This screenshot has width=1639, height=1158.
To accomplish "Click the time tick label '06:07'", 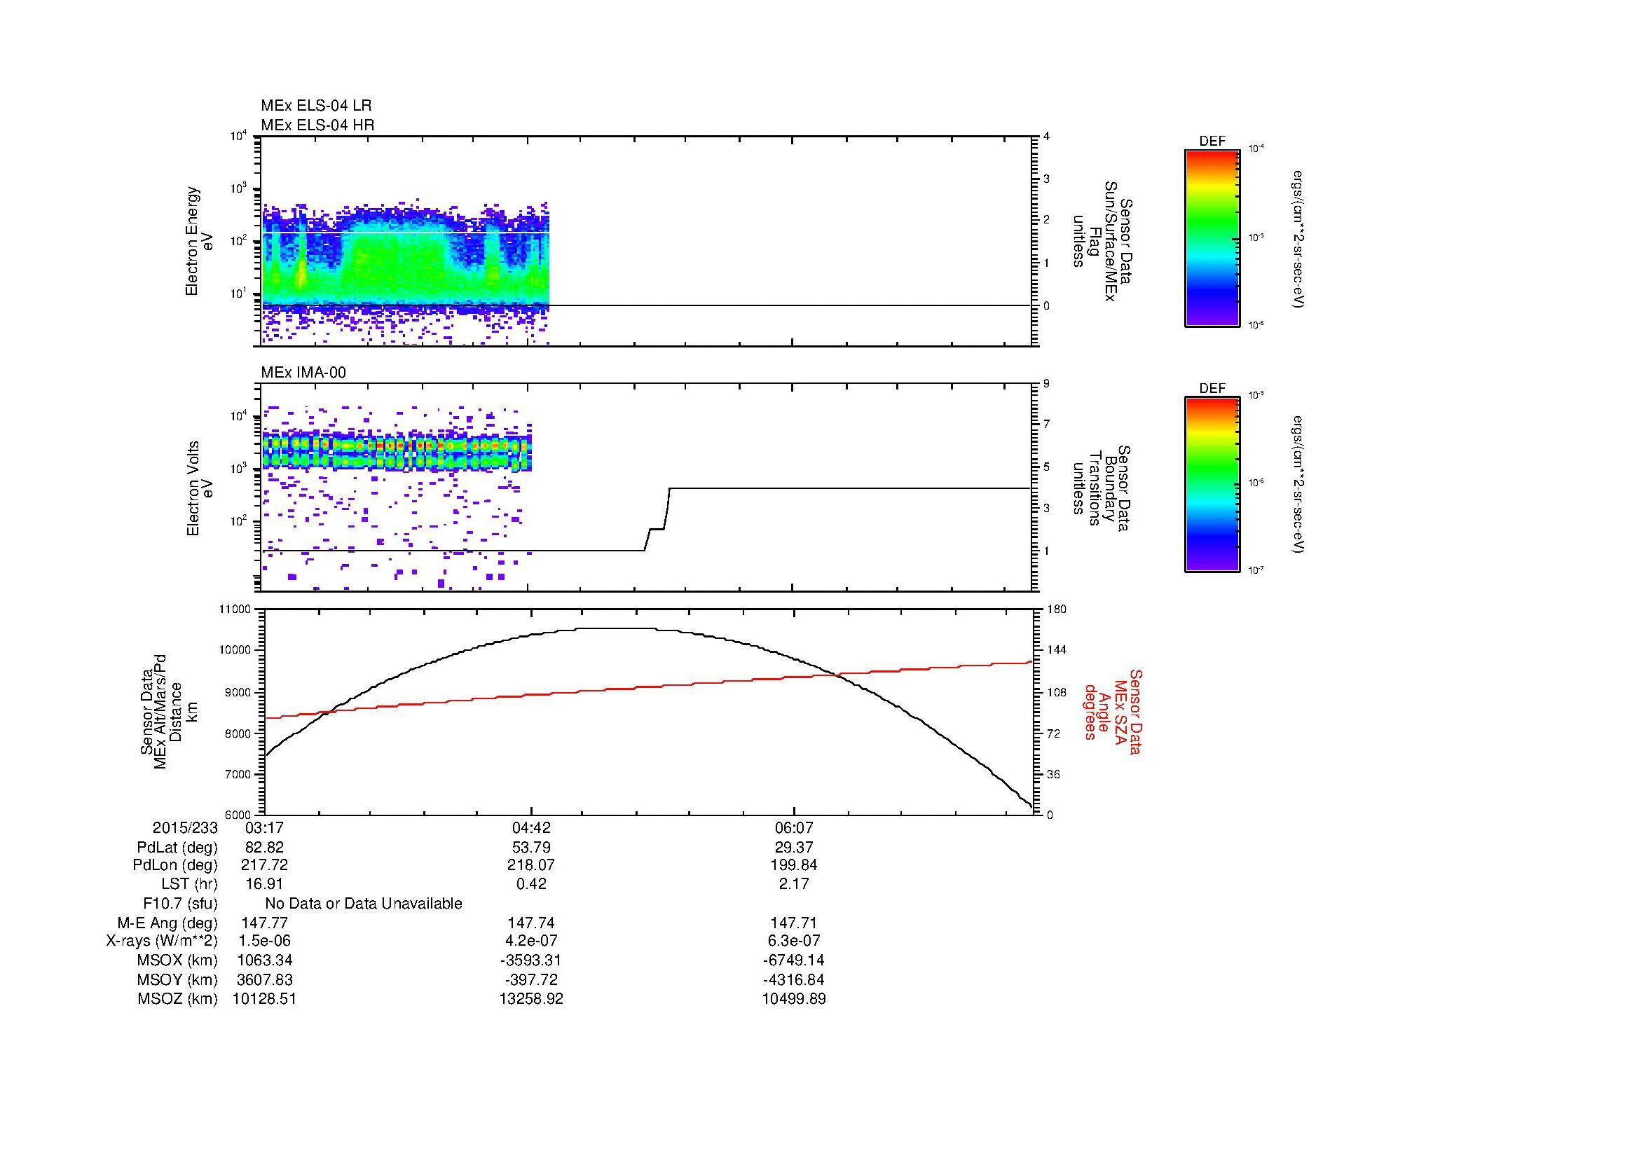I will [x=794, y=827].
